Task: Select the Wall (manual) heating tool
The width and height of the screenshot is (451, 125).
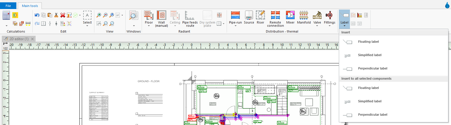Action: (161, 19)
